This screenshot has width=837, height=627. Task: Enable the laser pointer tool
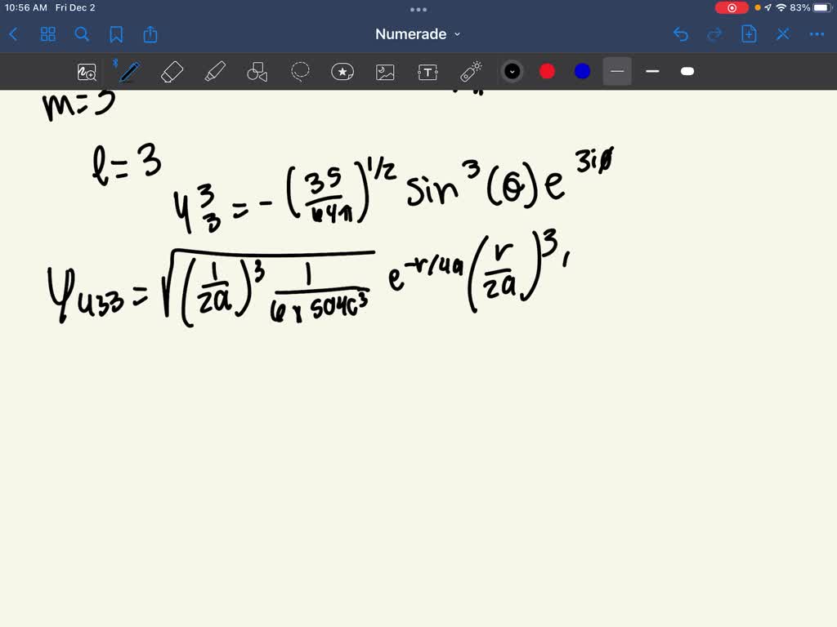point(470,72)
